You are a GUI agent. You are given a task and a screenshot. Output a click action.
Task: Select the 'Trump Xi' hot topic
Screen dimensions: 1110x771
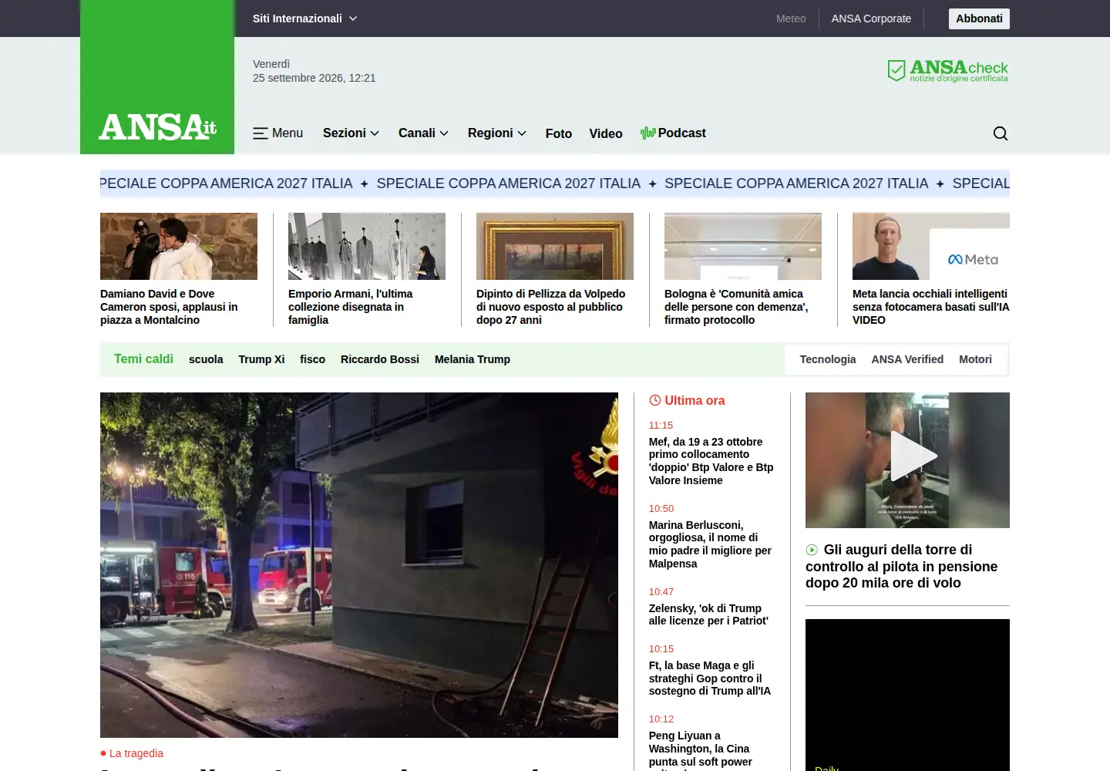261,359
